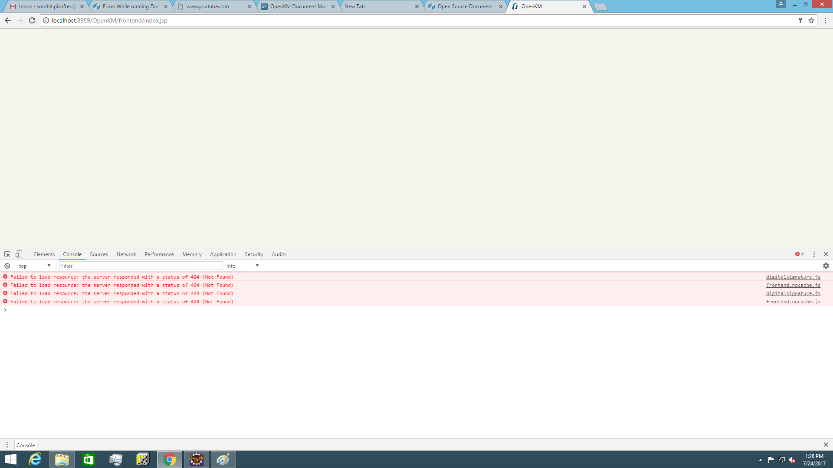View site information icon in address bar
Viewport: 833px width, 468px height.
point(46,20)
